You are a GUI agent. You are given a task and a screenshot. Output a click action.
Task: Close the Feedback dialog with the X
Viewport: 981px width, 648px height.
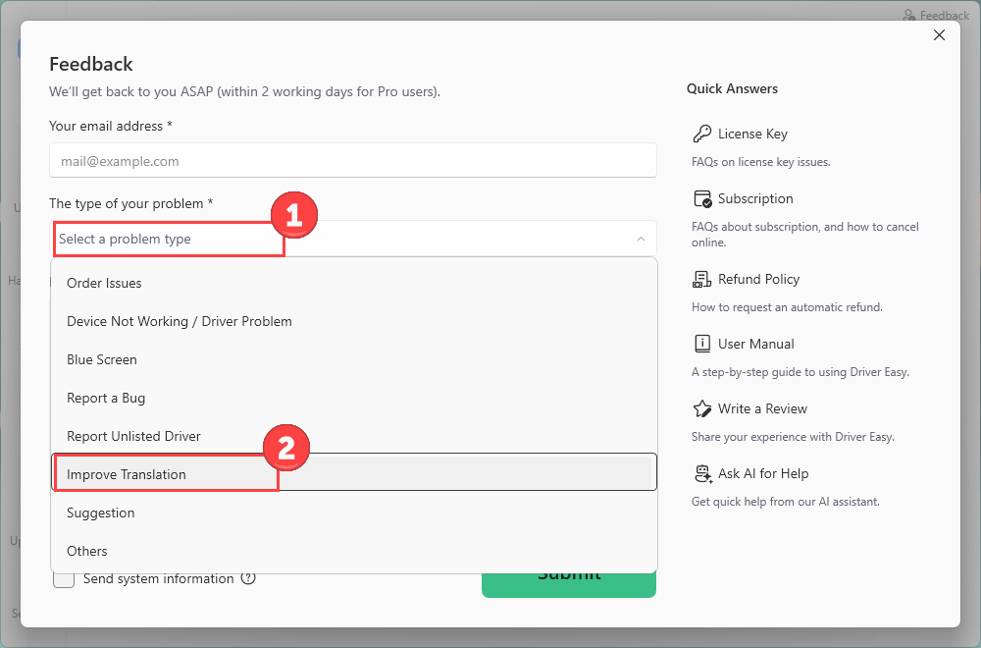pos(939,35)
